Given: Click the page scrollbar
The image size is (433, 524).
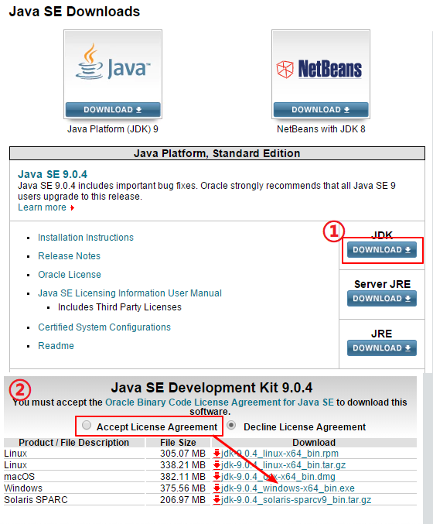Looking at the screenshot, I should click(428, 448).
